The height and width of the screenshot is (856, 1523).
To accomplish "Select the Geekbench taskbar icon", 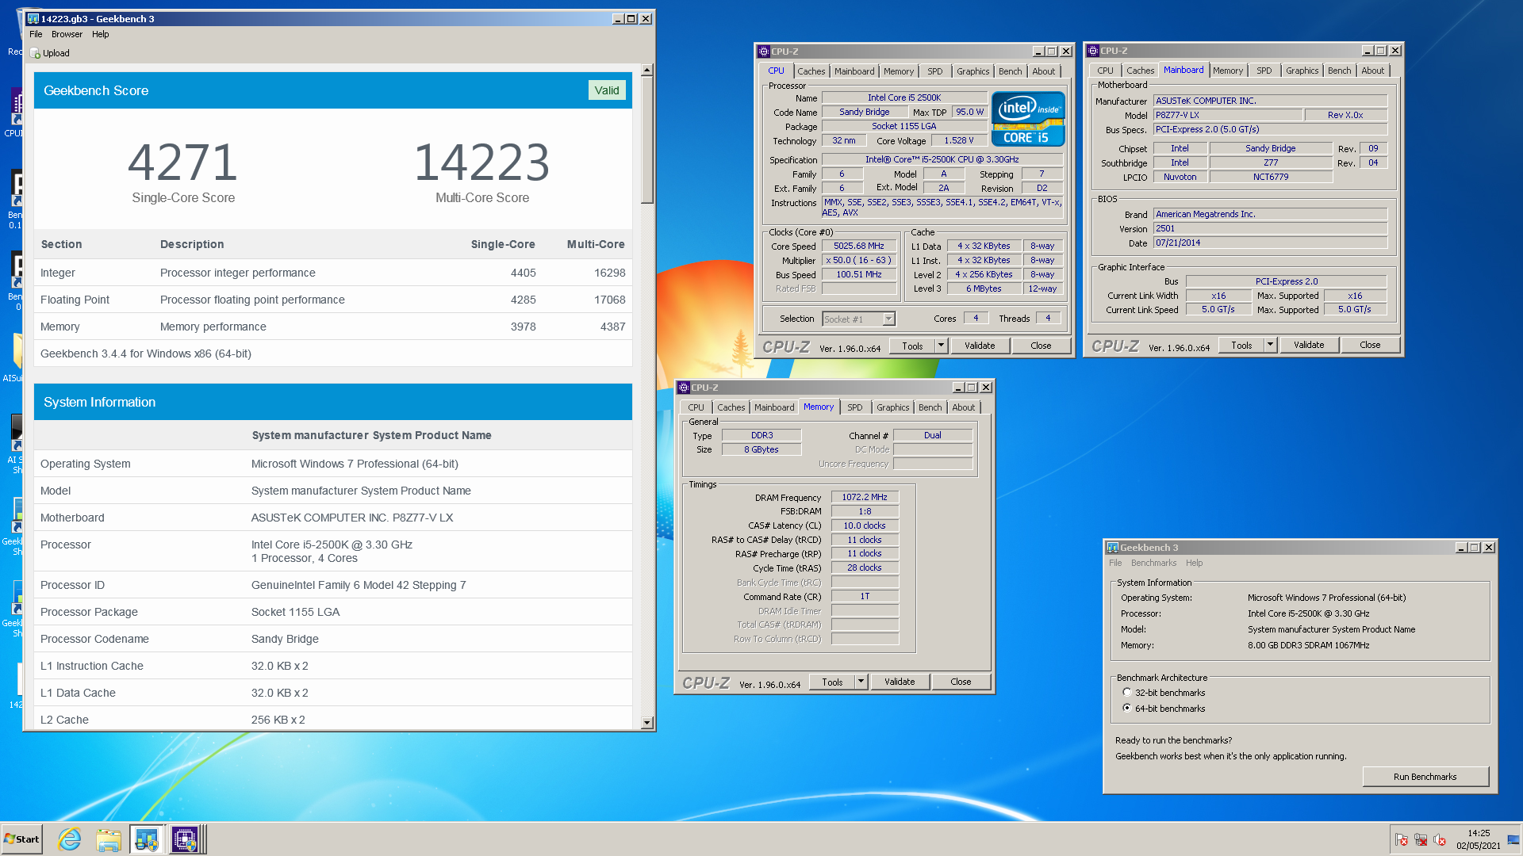I will (146, 839).
